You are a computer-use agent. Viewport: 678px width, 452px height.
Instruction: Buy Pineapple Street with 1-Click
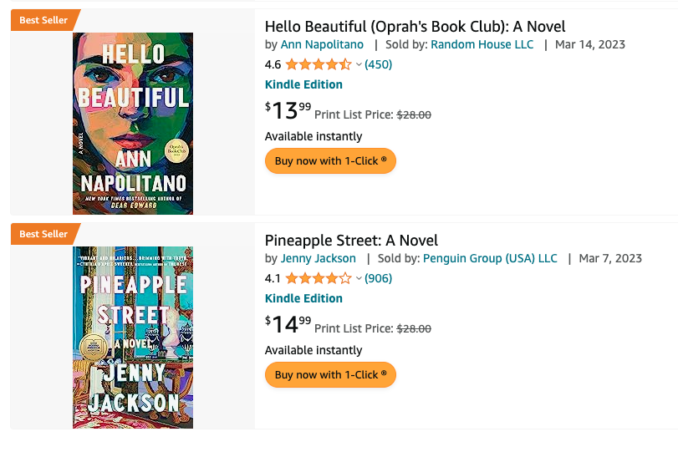pos(330,374)
